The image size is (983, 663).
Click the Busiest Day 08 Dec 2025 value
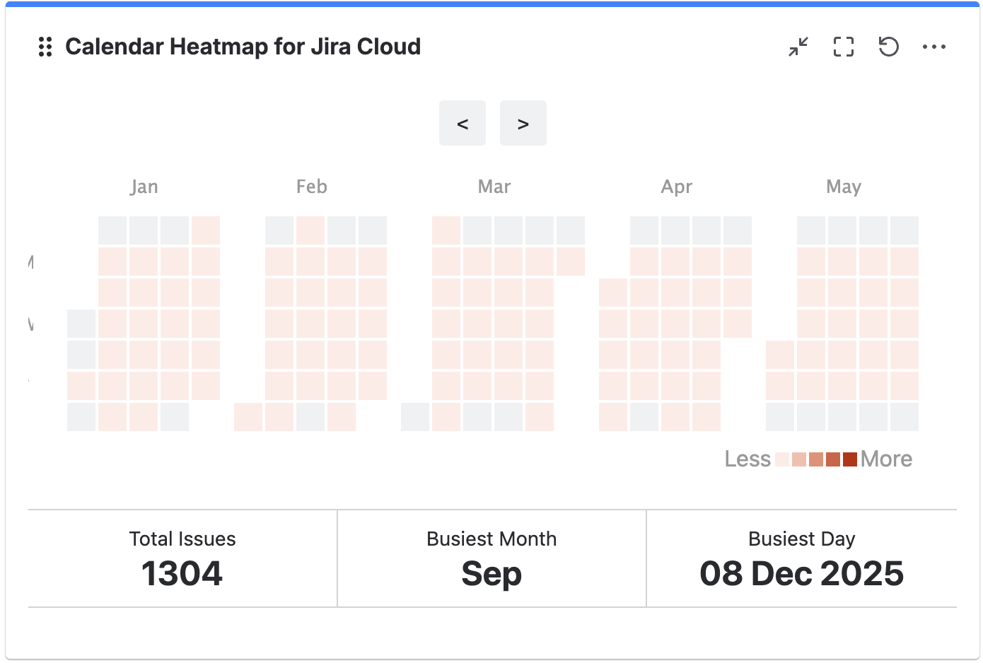(801, 573)
